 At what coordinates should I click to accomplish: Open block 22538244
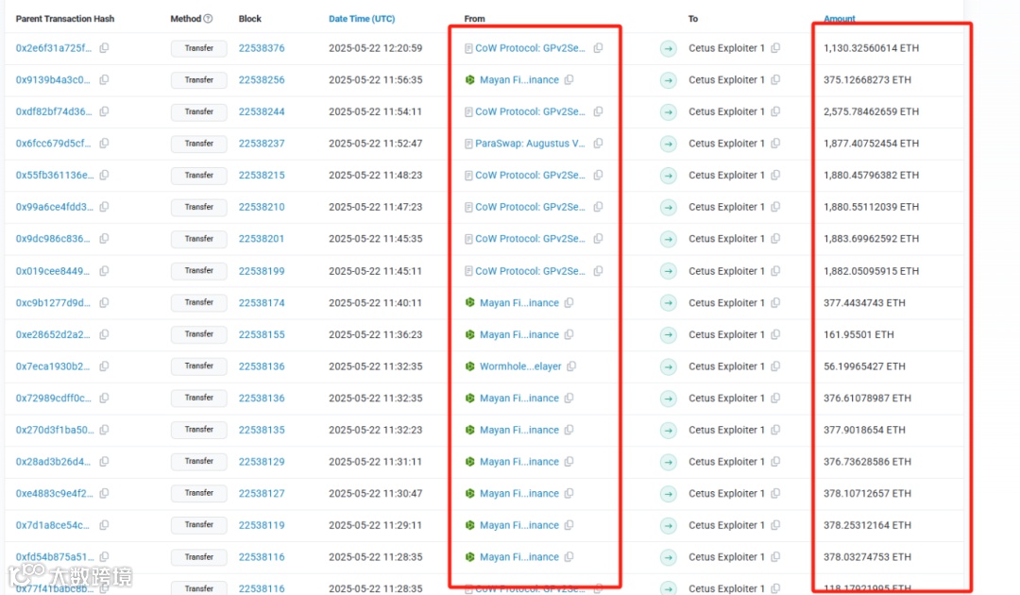click(x=262, y=111)
